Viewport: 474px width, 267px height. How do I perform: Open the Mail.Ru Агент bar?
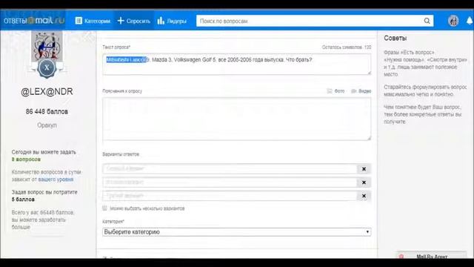click(431, 256)
